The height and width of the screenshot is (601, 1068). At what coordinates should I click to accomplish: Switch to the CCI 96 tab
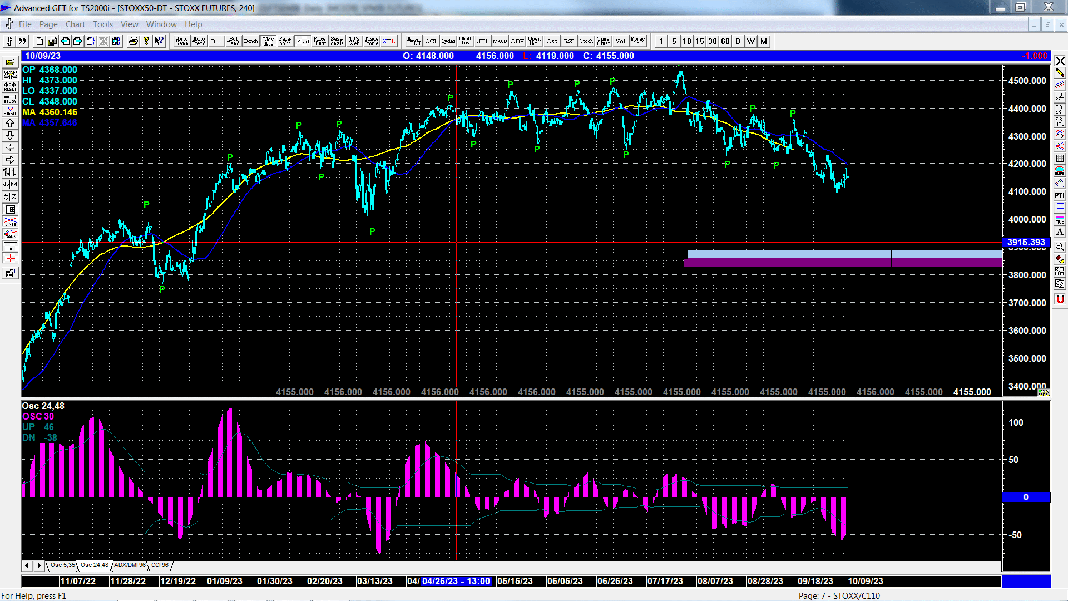[160, 565]
